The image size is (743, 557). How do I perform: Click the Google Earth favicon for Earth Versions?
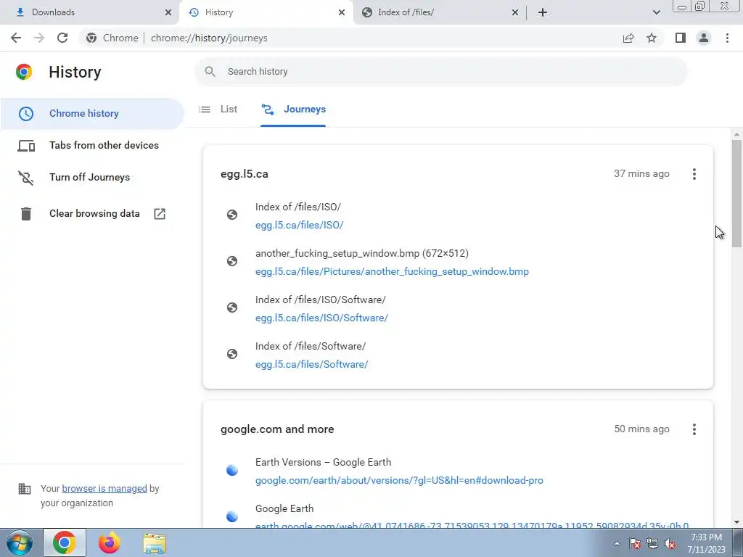[x=232, y=470]
